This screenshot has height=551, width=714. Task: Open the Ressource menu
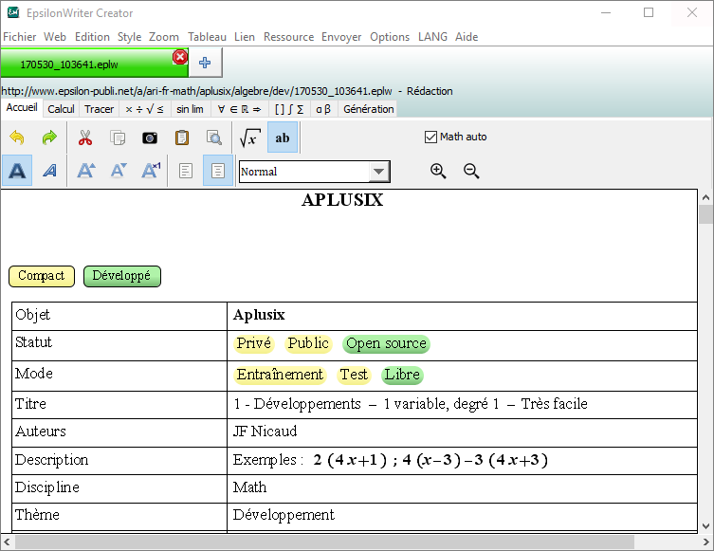point(288,37)
